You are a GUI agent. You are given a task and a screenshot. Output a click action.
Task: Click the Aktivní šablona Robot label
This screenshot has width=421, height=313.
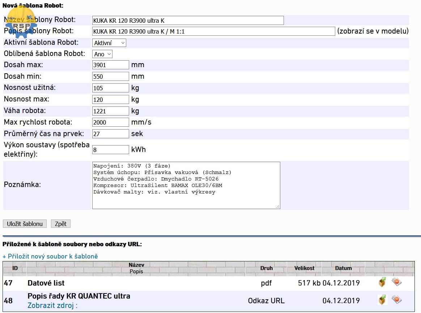41,42
